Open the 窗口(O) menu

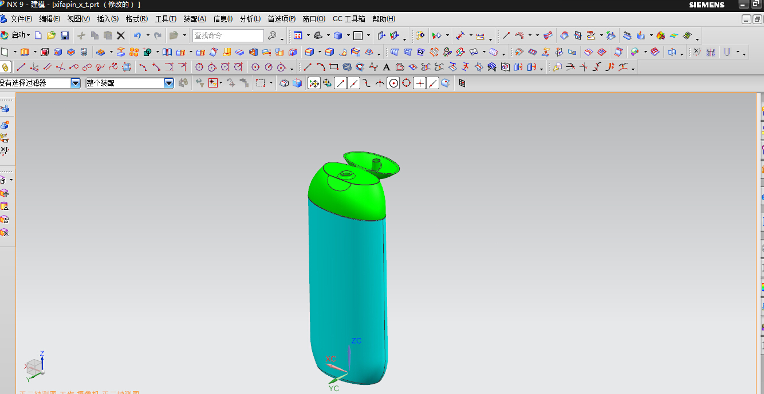tap(314, 19)
